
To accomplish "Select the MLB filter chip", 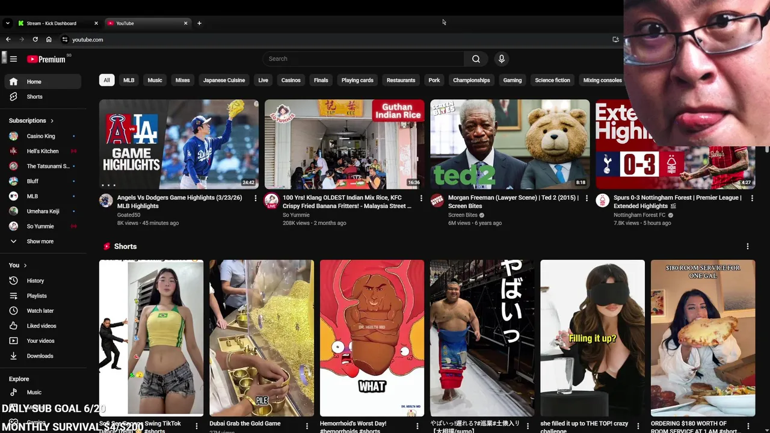I will point(129,80).
